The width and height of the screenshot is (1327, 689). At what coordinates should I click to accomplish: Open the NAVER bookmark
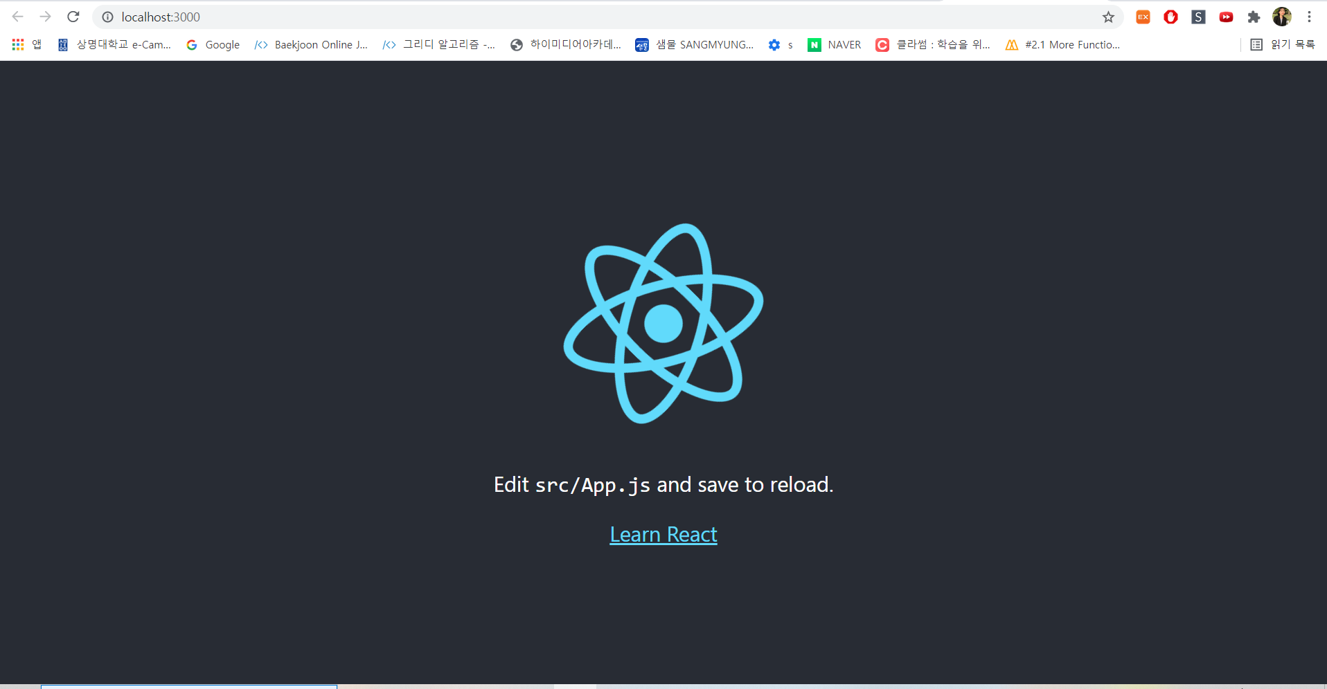tap(835, 44)
